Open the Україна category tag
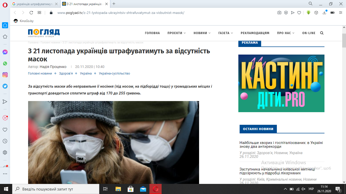 [x=86, y=74]
